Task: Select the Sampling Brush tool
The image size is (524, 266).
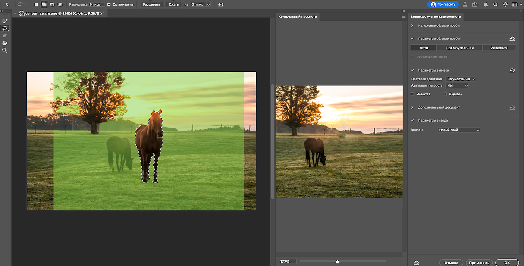Action: pyautogui.click(x=5, y=21)
